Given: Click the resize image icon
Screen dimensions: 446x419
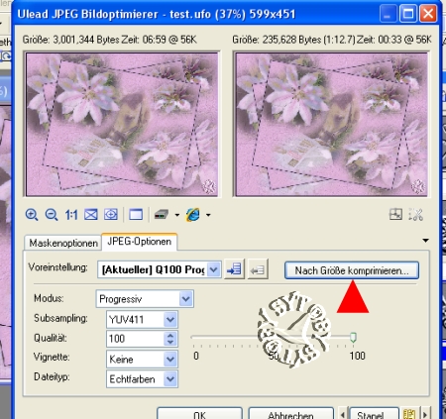Looking at the screenshot, I should pyautogui.click(x=395, y=215).
